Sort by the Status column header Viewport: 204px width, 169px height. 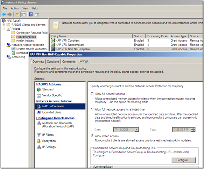tap(139, 36)
